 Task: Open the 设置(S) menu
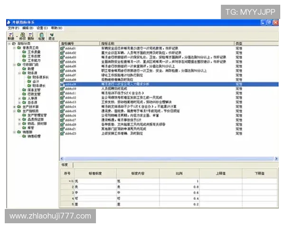click(42, 28)
